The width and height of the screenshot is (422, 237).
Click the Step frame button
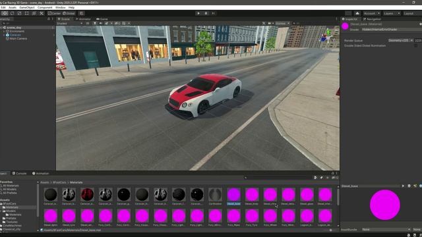(x=214, y=13)
